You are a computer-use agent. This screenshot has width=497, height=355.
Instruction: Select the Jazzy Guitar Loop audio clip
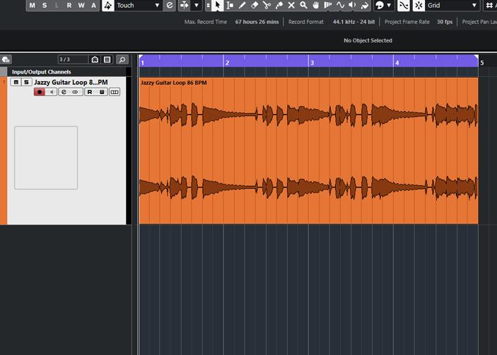click(308, 150)
